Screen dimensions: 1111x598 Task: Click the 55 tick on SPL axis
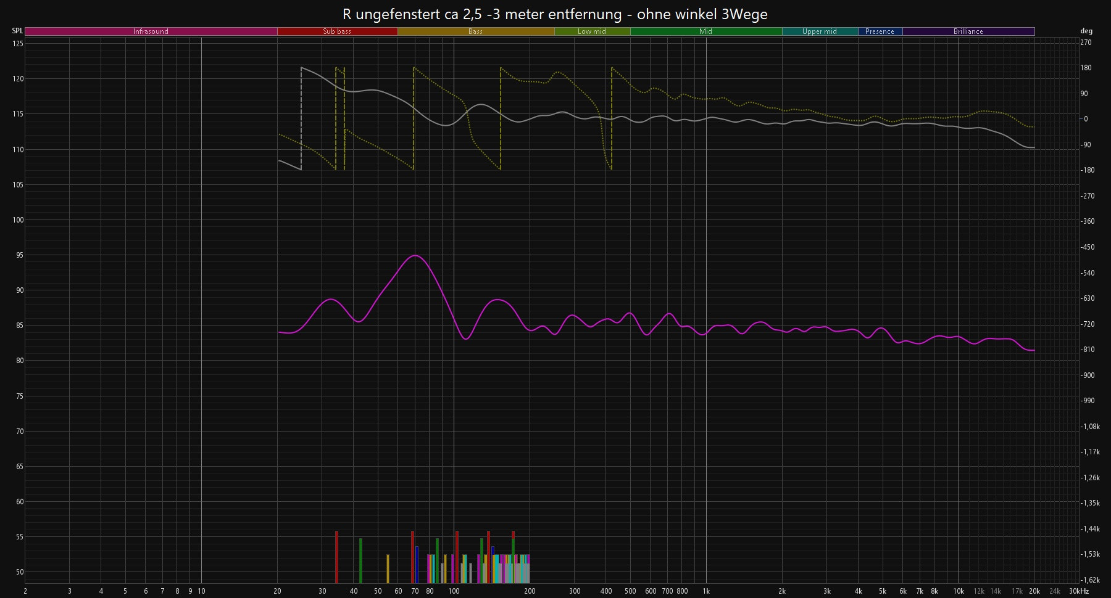point(20,537)
